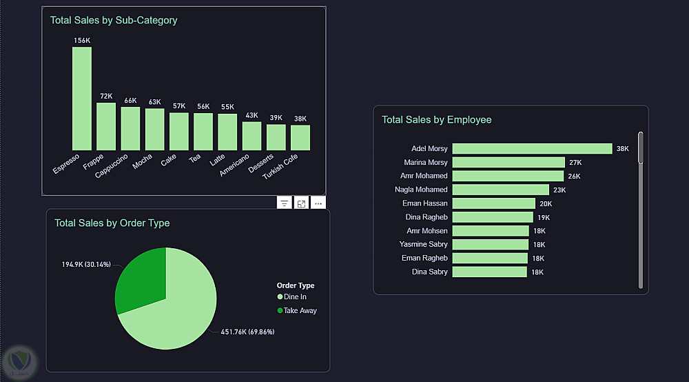The width and height of the screenshot is (689, 382).
Task: Click the Total Sales by Employee title
Action: click(x=436, y=119)
